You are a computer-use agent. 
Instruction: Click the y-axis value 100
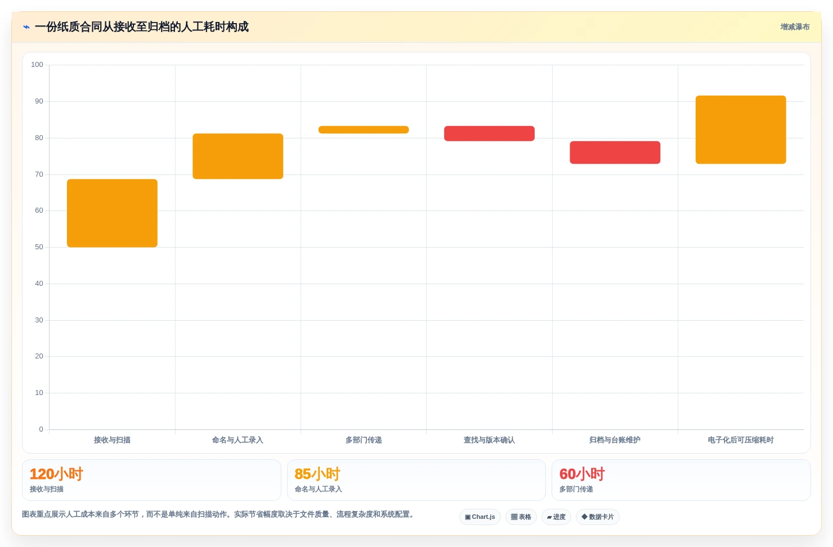(x=37, y=65)
